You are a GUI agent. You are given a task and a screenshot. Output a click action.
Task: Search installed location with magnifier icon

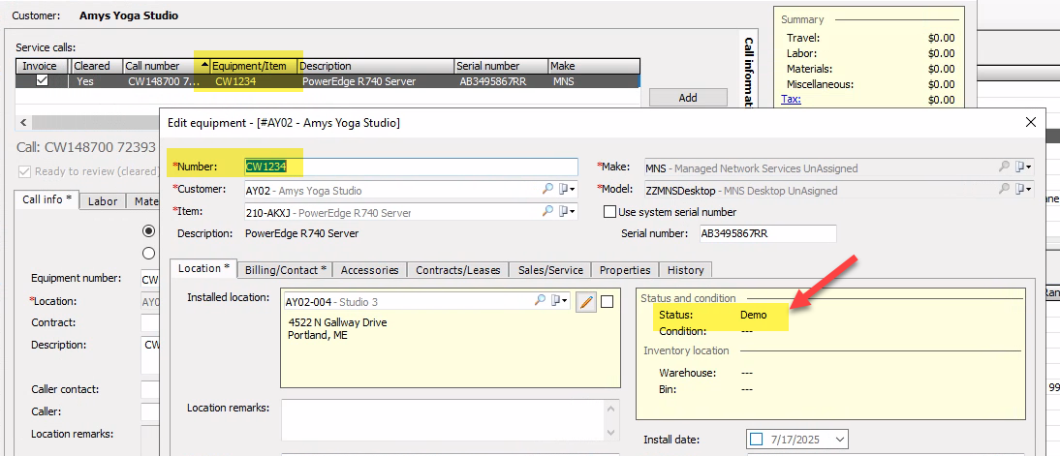(541, 301)
